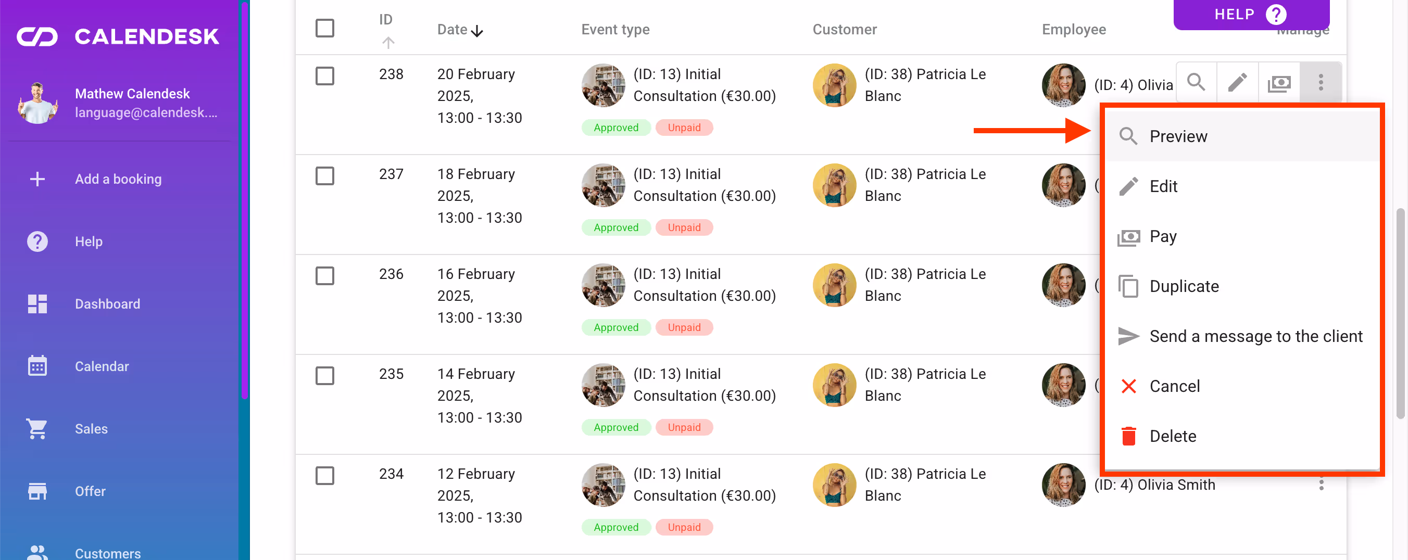Open the three-dot actions menu for booking 234
Image resolution: width=1408 pixels, height=560 pixels.
pos(1322,483)
